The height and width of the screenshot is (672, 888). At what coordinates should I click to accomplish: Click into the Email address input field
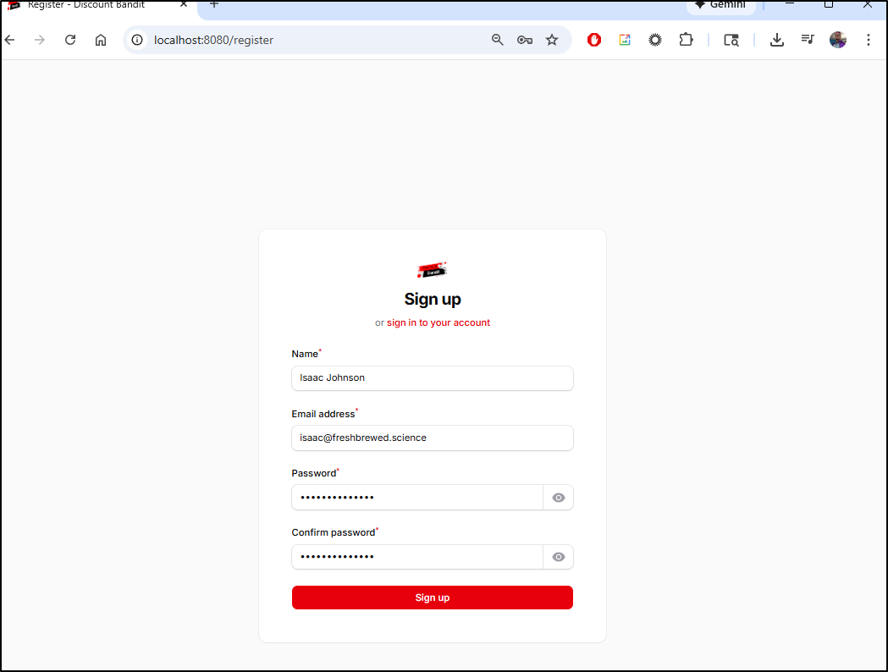(x=432, y=438)
